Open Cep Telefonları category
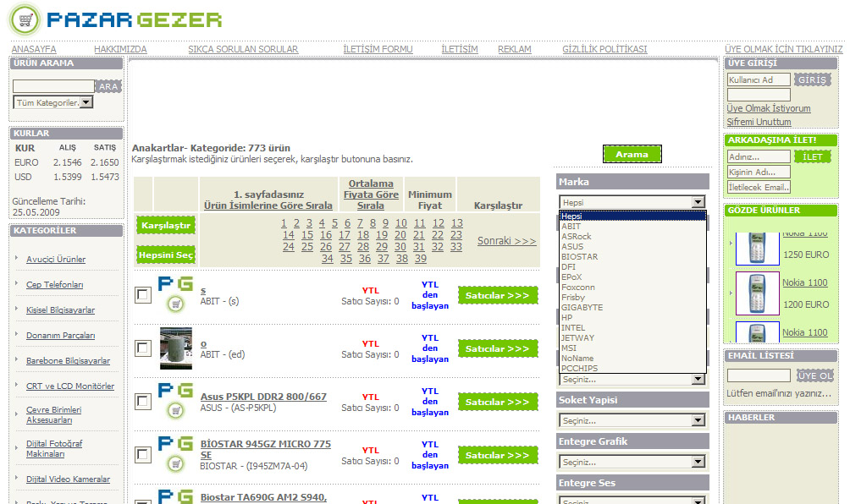 pos(55,285)
